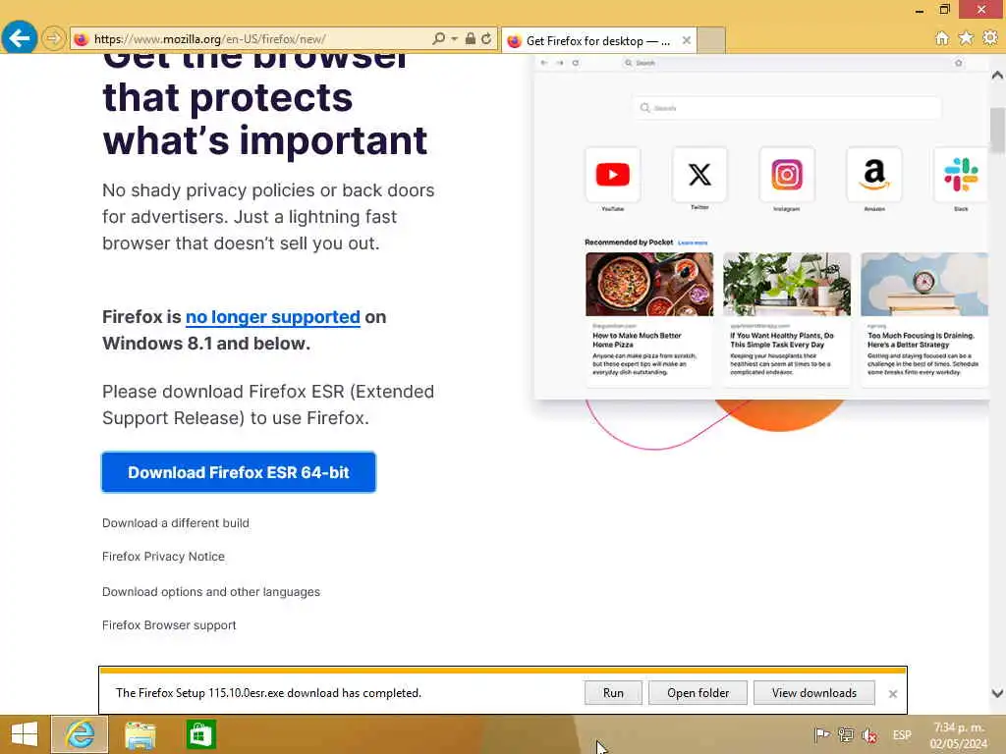Viewport: 1006px width, 754px height.
Task: Click the Pocket Learn more link
Action: coord(693,243)
